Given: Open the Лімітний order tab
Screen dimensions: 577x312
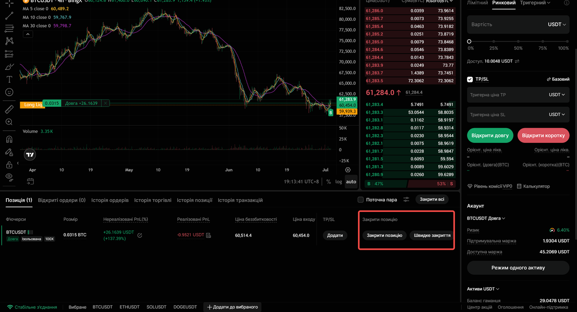Looking at the screenshot, I should [477, 3].
